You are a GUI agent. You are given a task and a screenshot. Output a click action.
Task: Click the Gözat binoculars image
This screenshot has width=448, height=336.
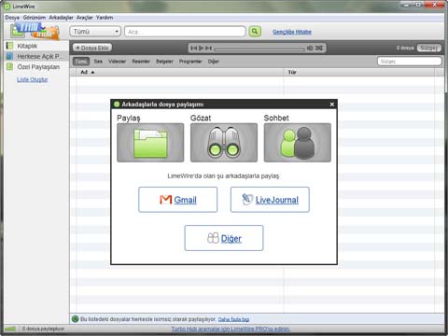[224, 143]
